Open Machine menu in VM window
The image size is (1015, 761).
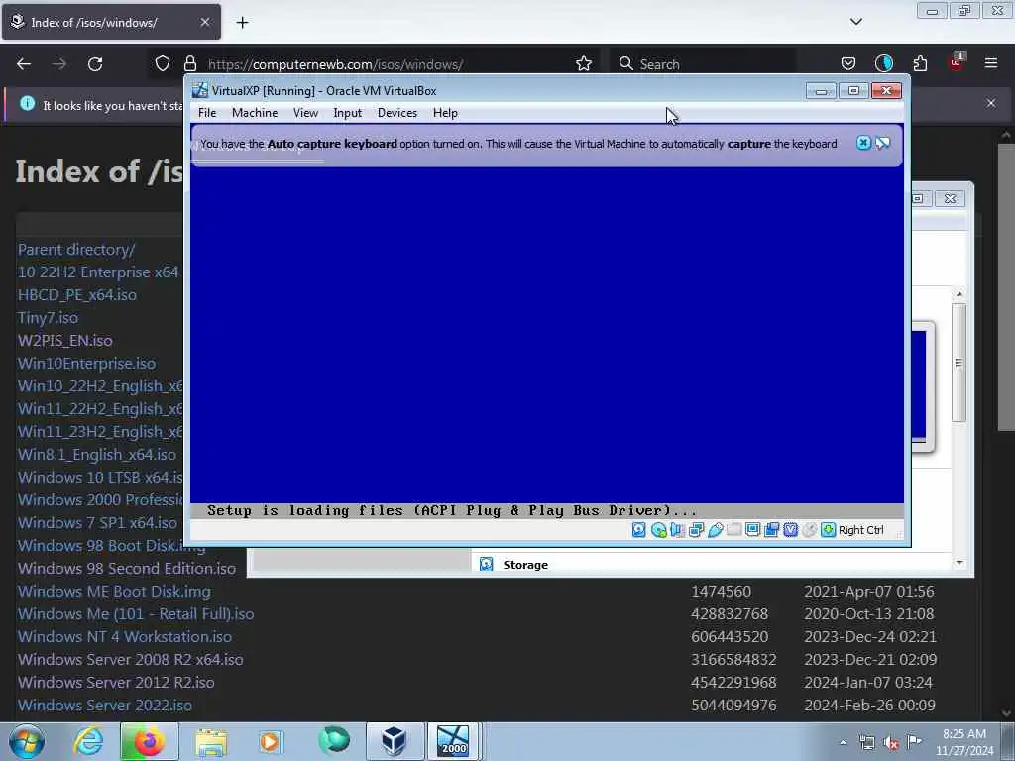point(255,113)
